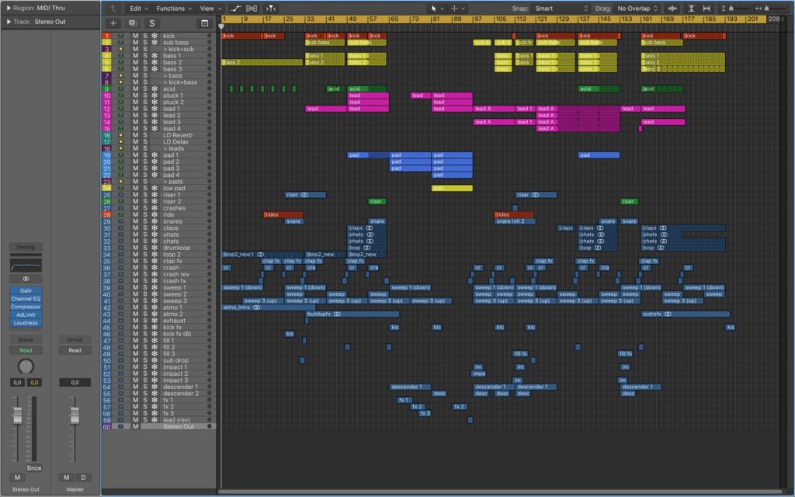Click the freeze icon on snares track
Viewport: 795px width, 497px height.
click(x=154, y=221)
